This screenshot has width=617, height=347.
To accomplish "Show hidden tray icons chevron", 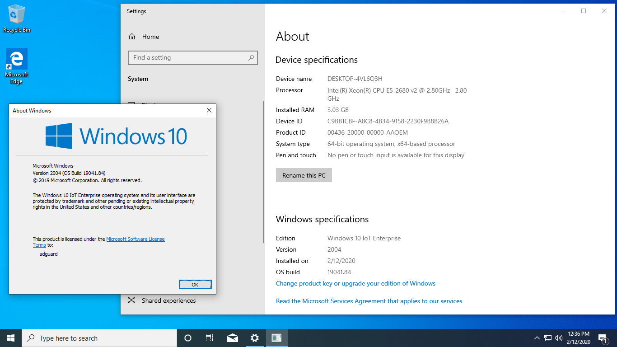I will click(x=537, y=338).
